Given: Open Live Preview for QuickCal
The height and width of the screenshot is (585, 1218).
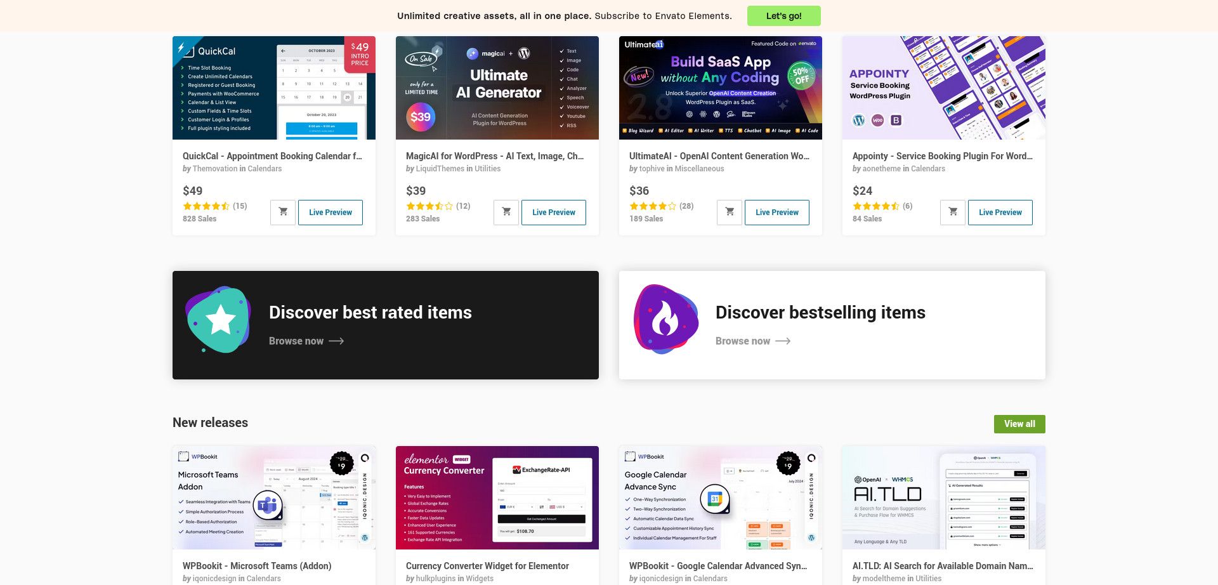Looking at the screenshot, I should pos(331,212).
